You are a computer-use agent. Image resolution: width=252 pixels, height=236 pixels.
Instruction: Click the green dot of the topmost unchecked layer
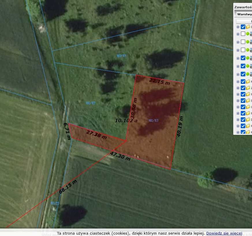[248, 34]
